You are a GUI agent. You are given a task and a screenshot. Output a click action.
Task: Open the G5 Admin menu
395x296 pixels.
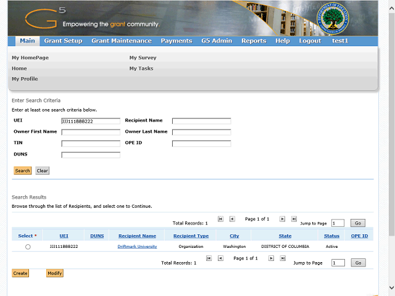click(217, 41)
